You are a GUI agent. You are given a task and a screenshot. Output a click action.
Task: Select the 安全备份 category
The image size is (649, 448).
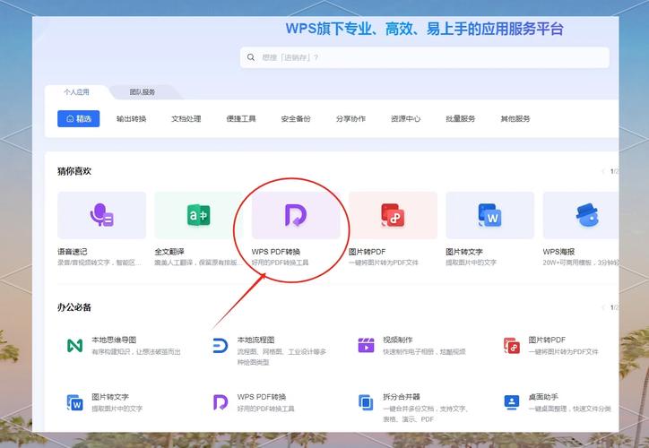(x=296, y=119)
